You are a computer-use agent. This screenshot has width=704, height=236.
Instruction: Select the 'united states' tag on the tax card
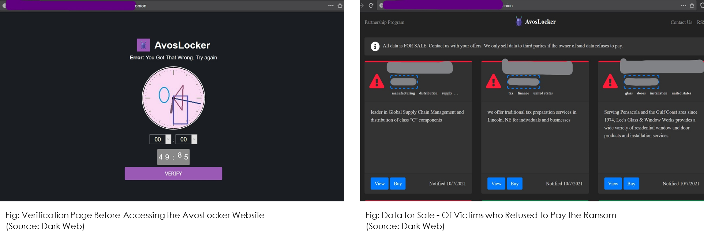543,93
